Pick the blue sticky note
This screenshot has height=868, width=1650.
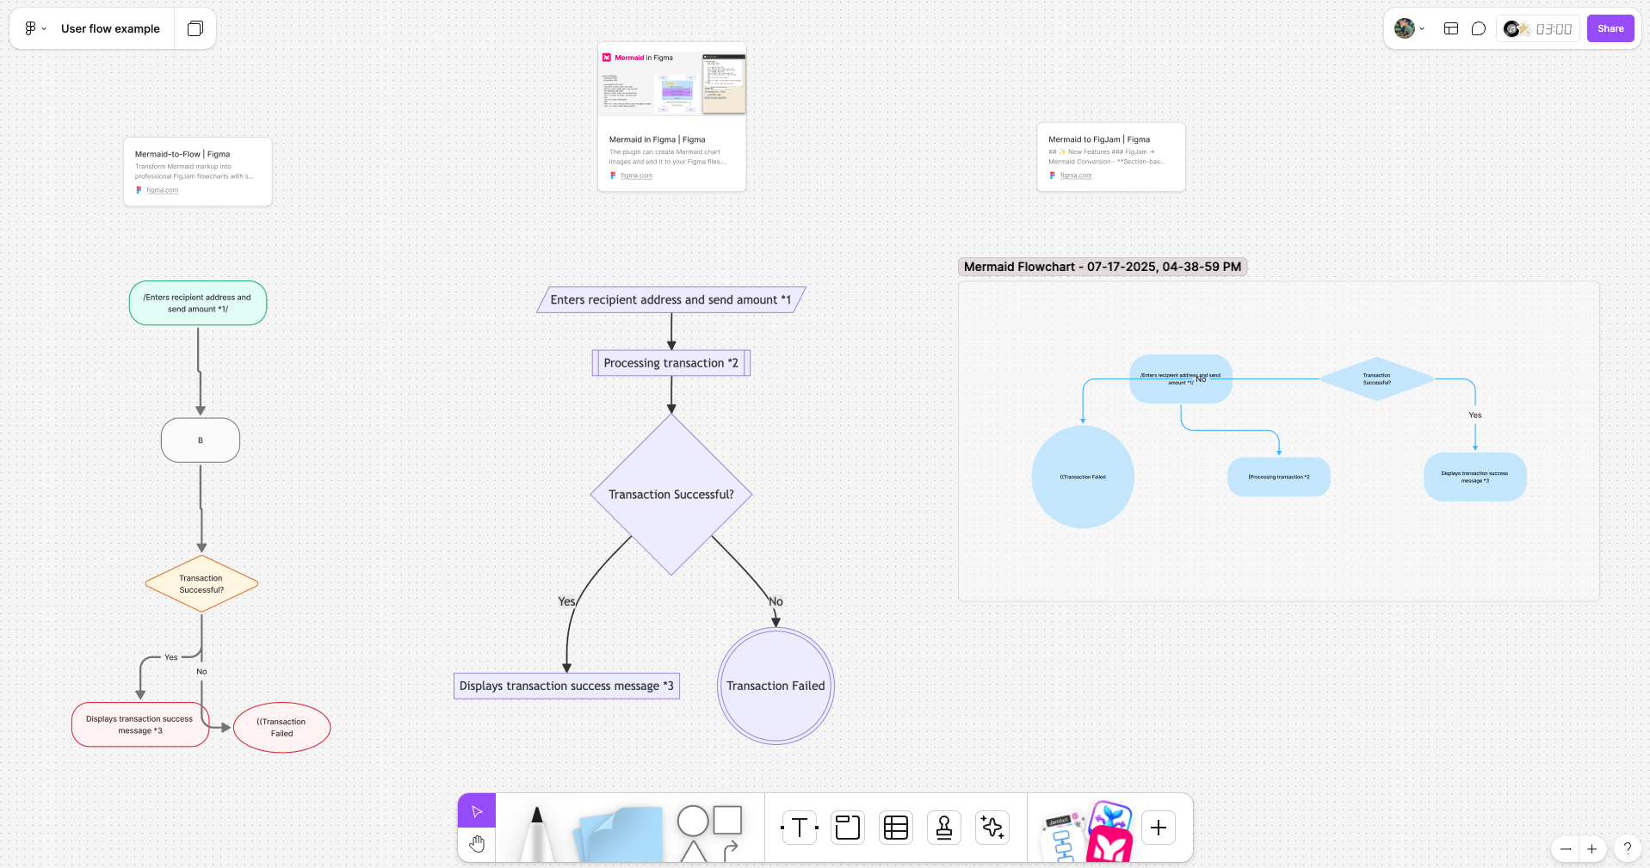click(x=620, y=834)
